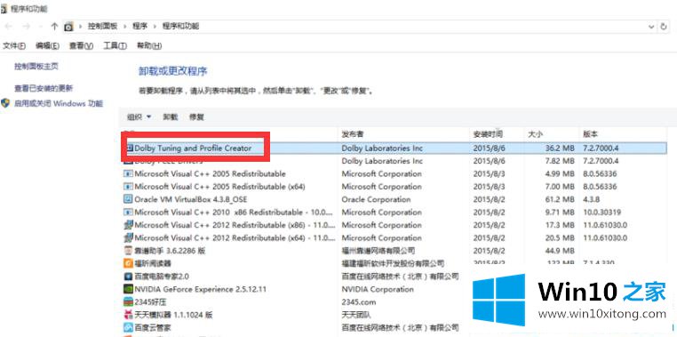Select 程序 breadcrumb segment

click(139, 27)
